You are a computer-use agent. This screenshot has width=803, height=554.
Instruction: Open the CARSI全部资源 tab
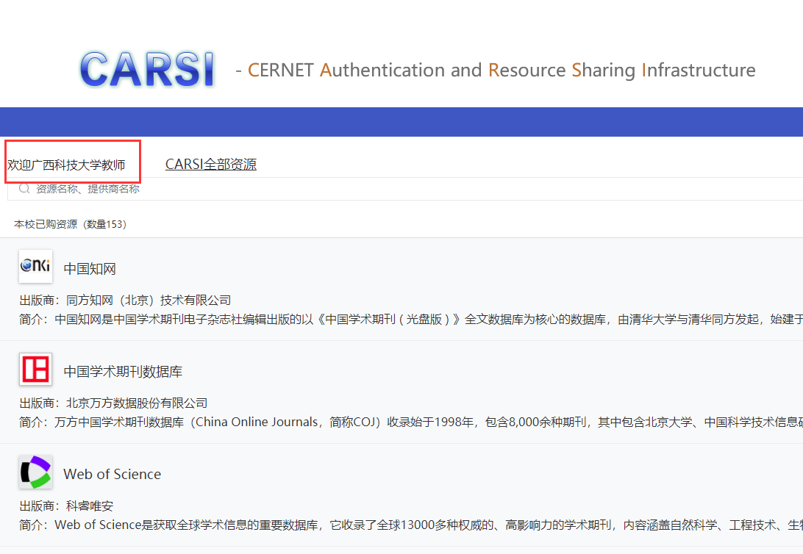coord(210,164)
